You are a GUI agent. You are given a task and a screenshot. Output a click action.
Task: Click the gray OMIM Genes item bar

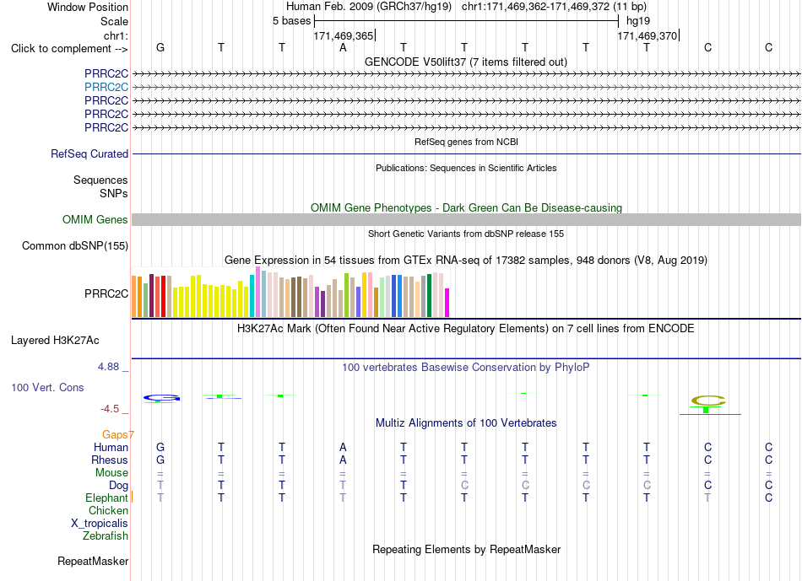coord(466,220)
